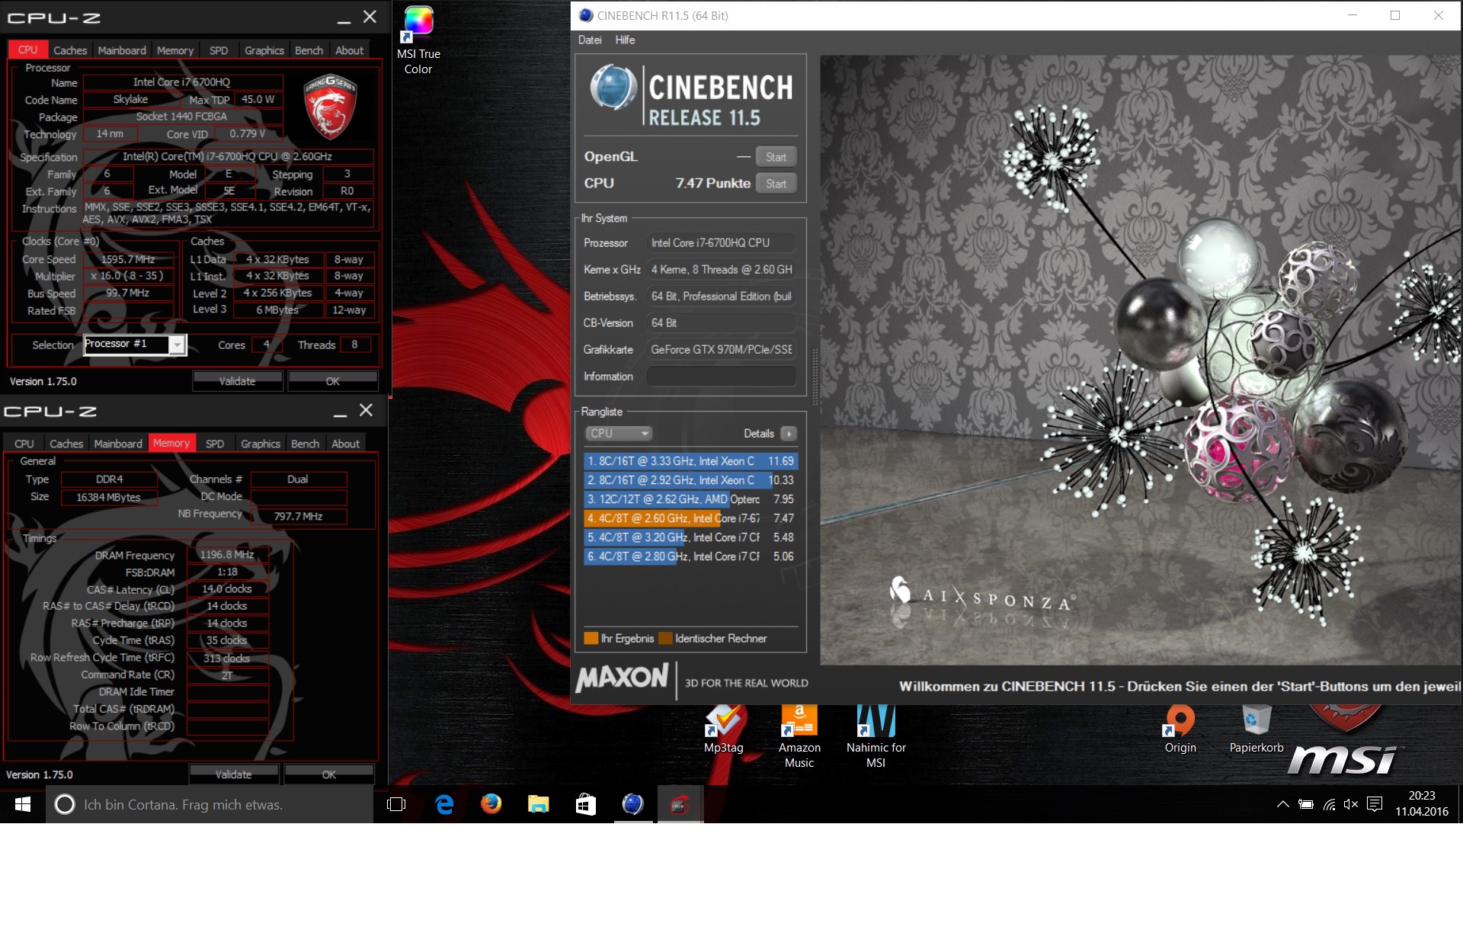The image size is (1463, 933).
Task: Click OK in top CPU-Z window
Action: tap(333, 381)
